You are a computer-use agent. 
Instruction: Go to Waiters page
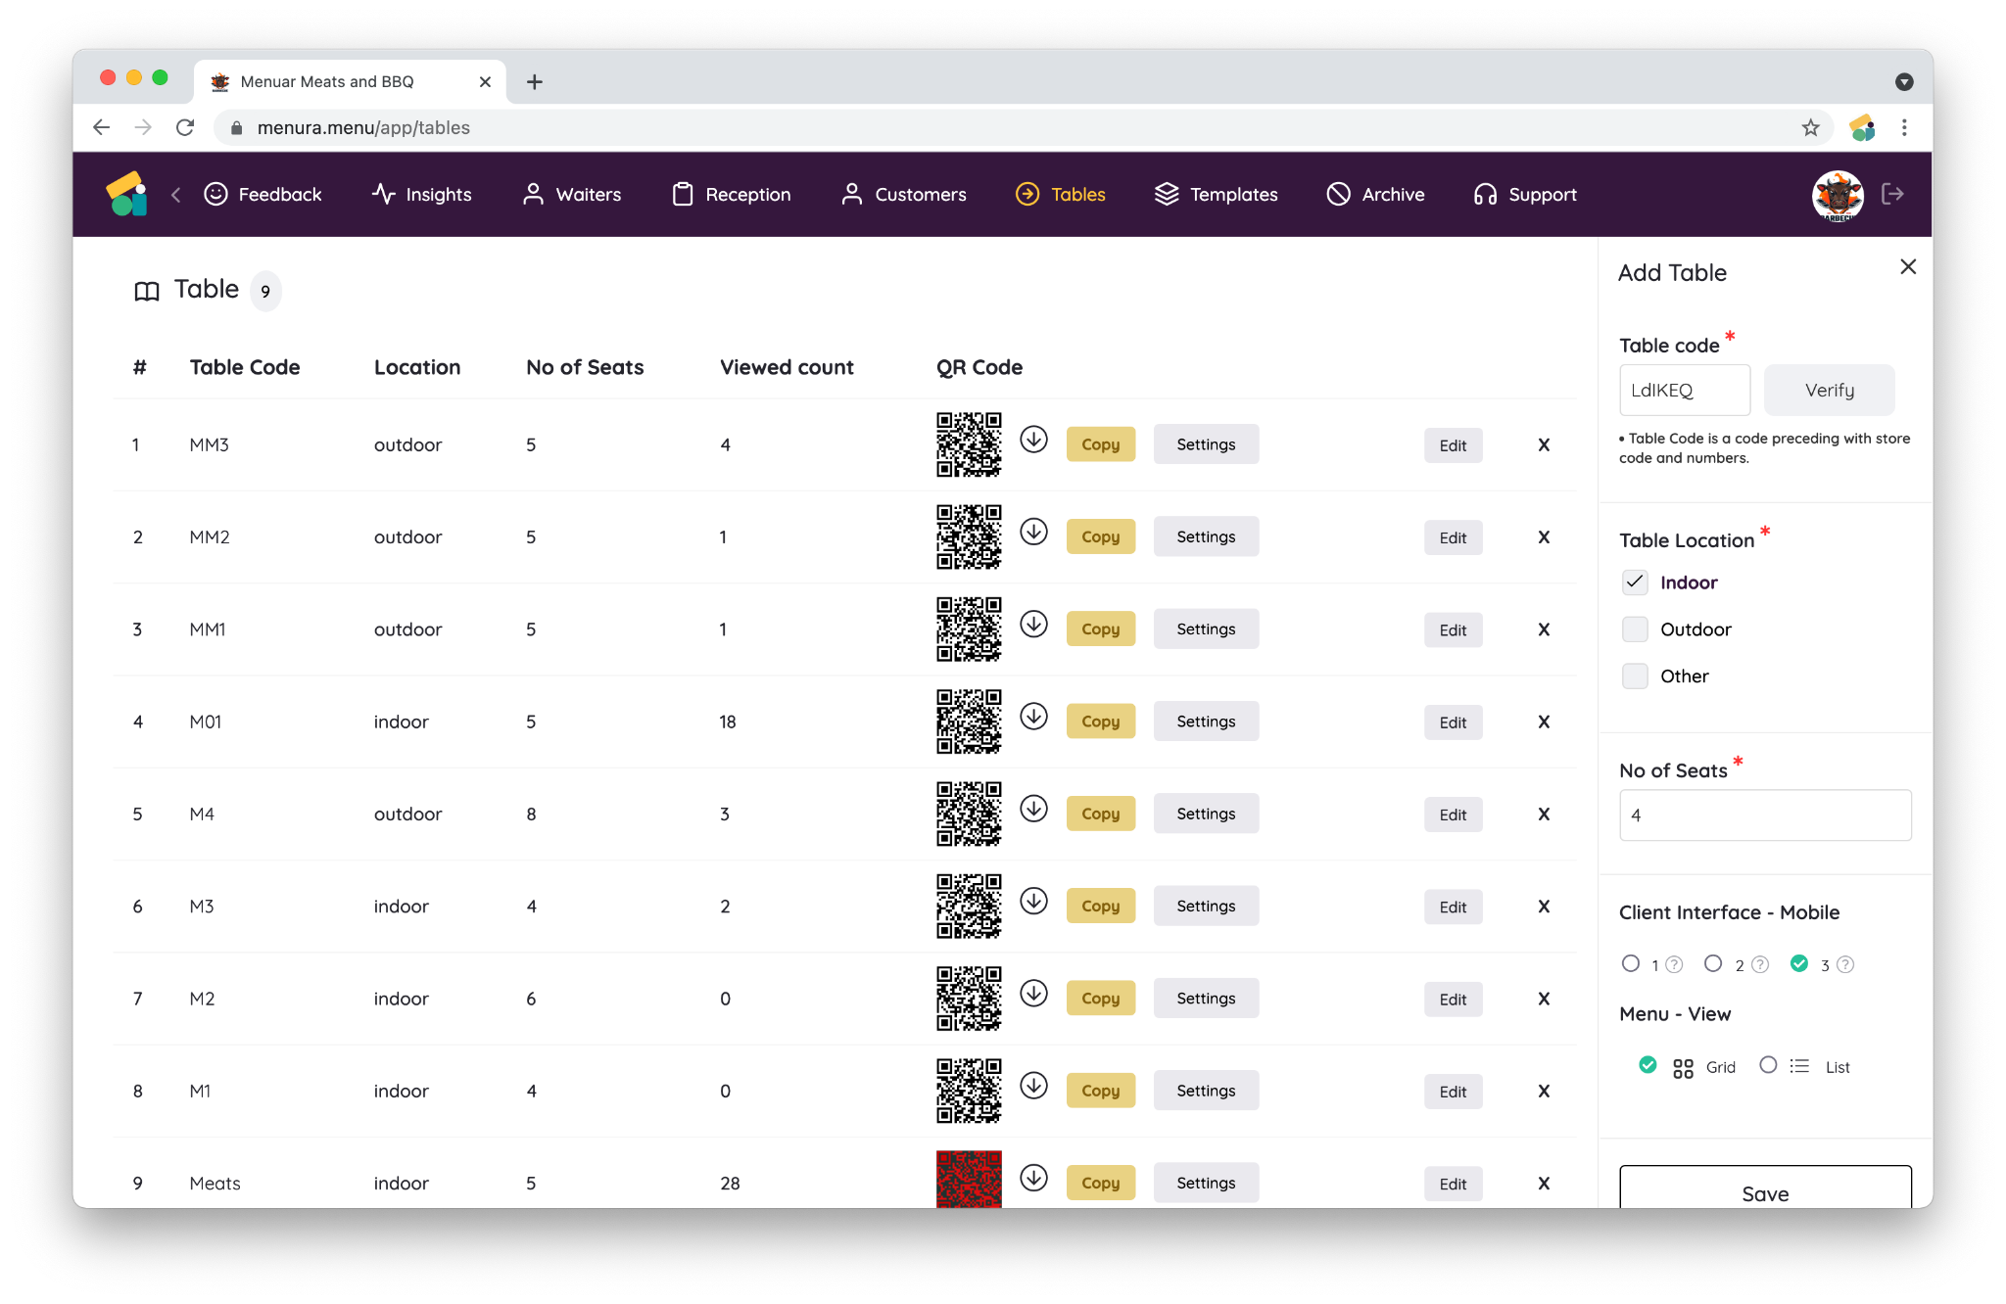[x=572, y=195]
